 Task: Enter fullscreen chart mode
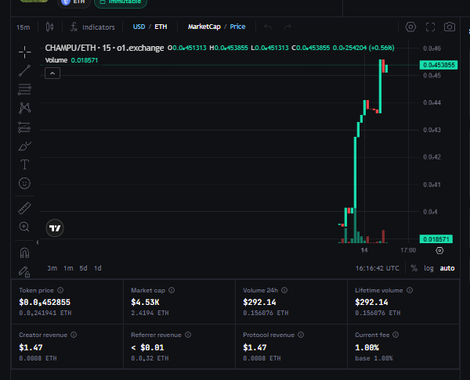coord(430,27)
